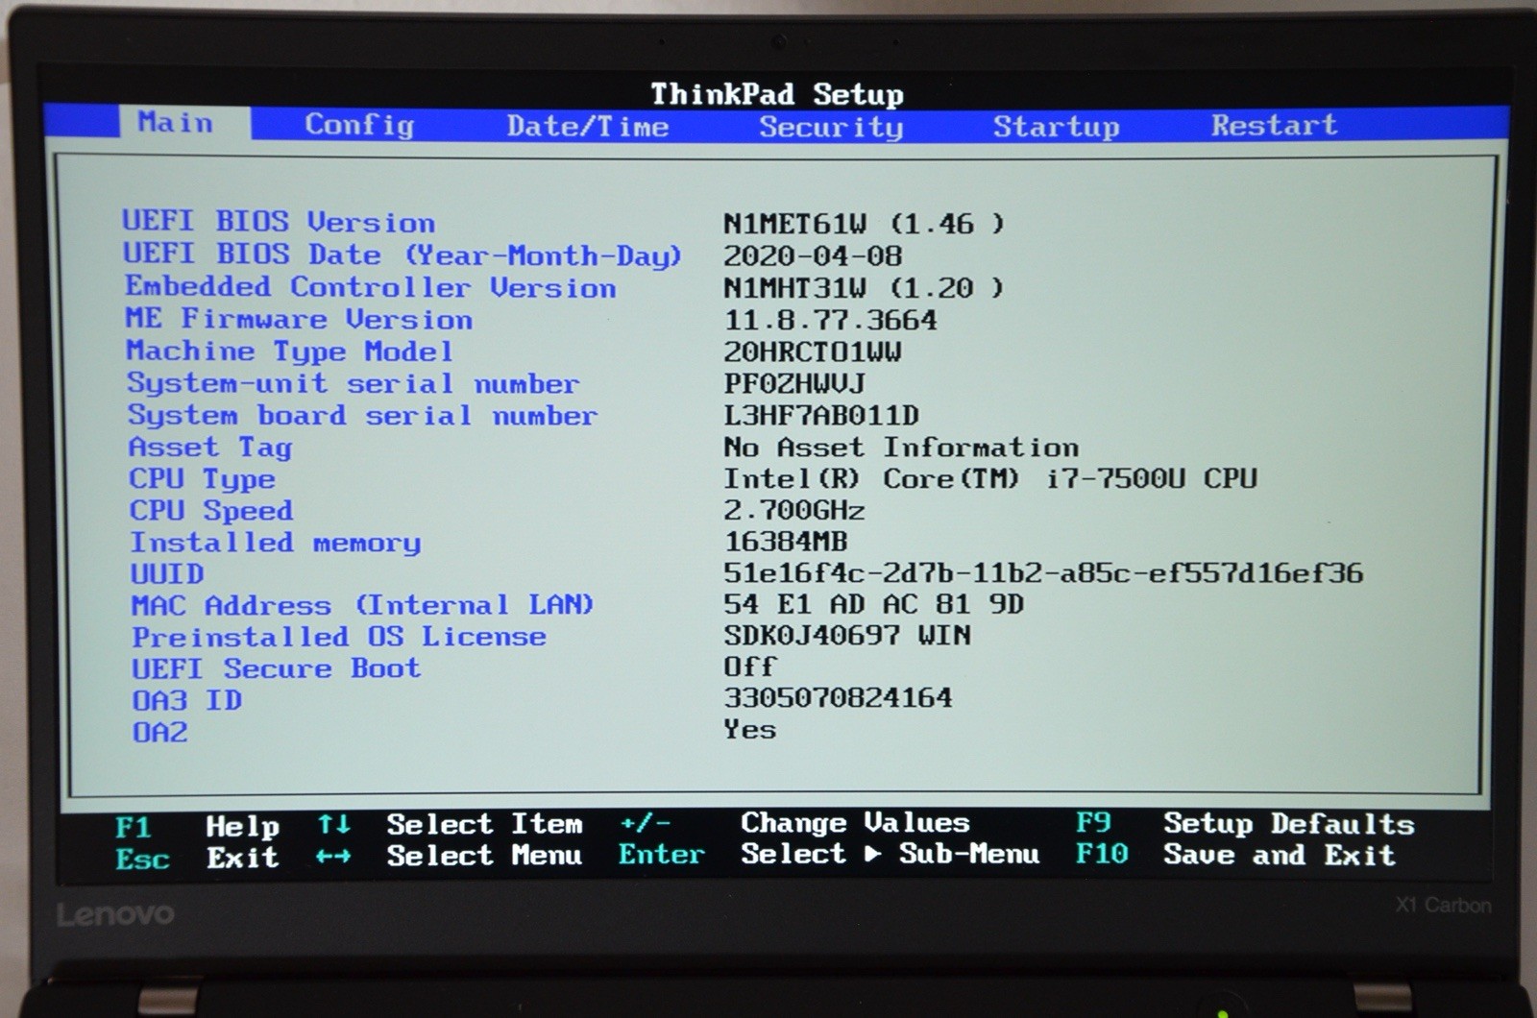Click the OA3 ID value 3305070824164
The width and height of the screenshot is (1537, 1018).
click(839, 697)
